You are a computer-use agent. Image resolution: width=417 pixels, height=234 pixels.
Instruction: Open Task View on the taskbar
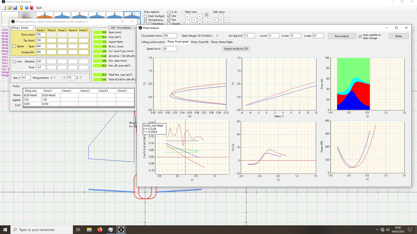(78, 229)
